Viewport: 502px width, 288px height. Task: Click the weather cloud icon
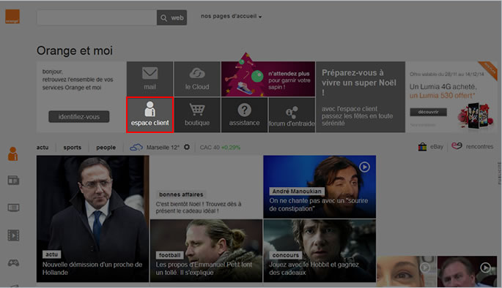click(x=136, y=147)
